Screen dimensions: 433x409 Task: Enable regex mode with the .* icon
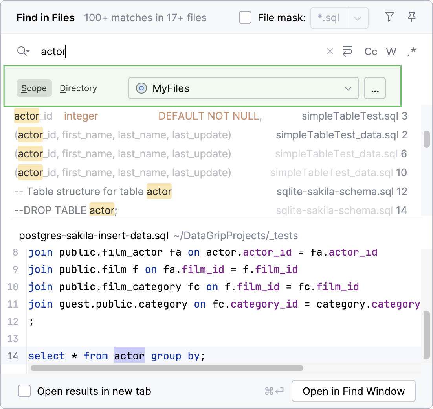pos(411,51)
